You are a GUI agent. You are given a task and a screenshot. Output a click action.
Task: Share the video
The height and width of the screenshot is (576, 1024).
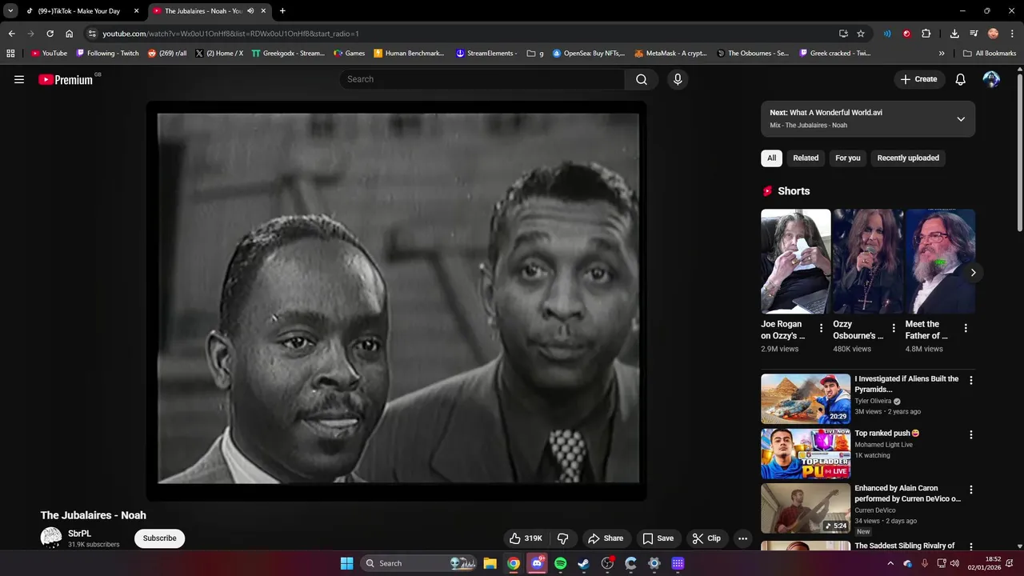(605, 538)
